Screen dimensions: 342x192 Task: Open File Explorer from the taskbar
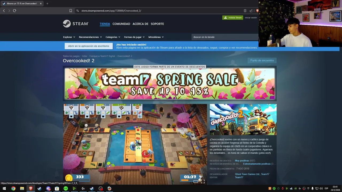22,189
